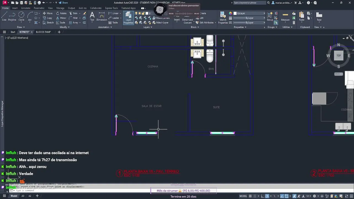
Task: Insert Text annotation tool
Action: click(92, 17)
